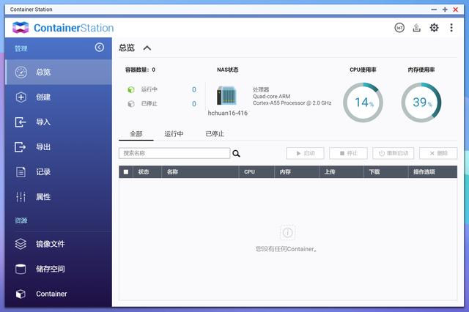Click the Container cube icon
Screen dimensions: 469x312
point(21,294)
